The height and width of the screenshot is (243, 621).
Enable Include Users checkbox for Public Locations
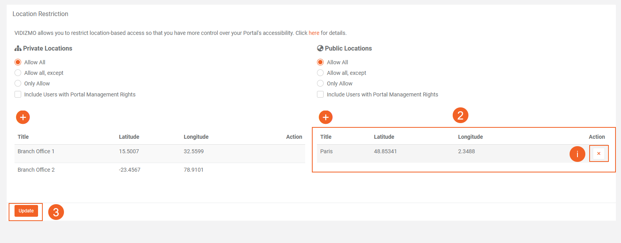(321, 94)
